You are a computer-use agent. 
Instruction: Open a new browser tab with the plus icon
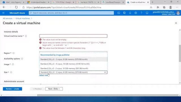(152, 2)
